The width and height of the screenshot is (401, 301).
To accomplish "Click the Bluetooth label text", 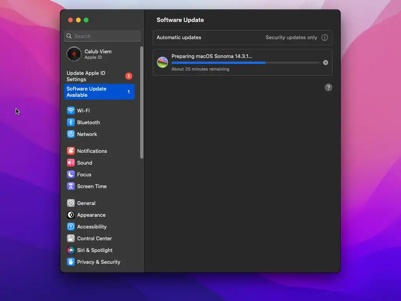I will [89, 123].
